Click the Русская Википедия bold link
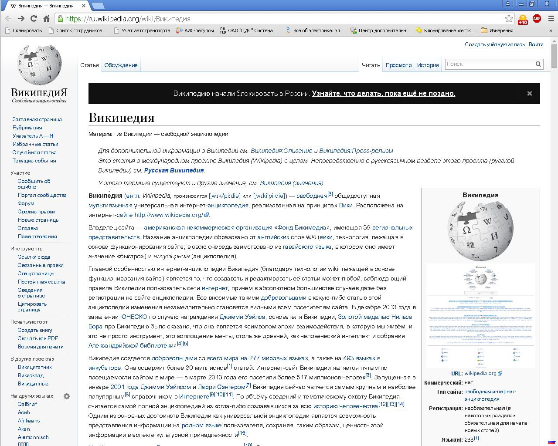 pyautogui.click(x=174, y=170)
